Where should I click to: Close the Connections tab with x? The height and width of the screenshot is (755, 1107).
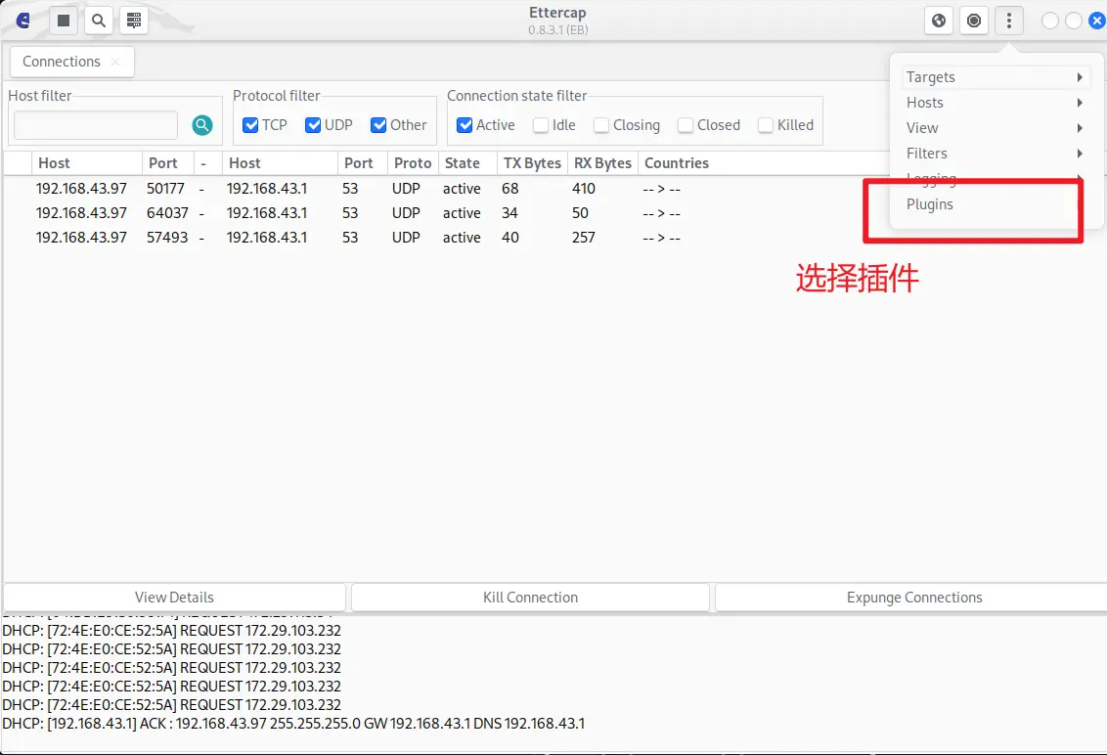click(x=115, y=62)
